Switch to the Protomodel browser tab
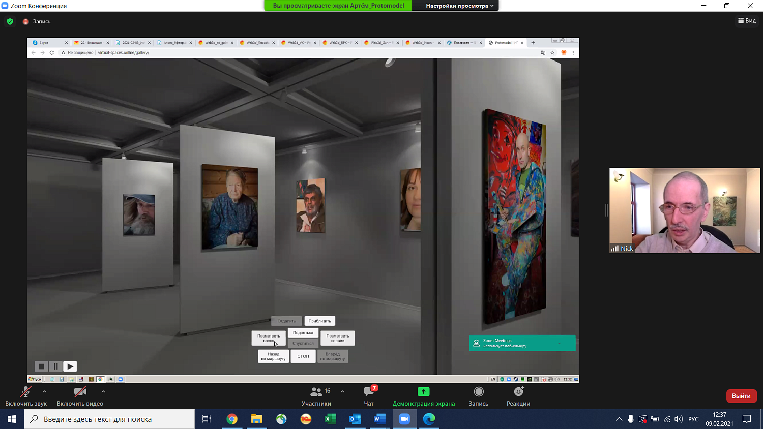The width and height of the screenshot is (763, 429). [506, 43]
